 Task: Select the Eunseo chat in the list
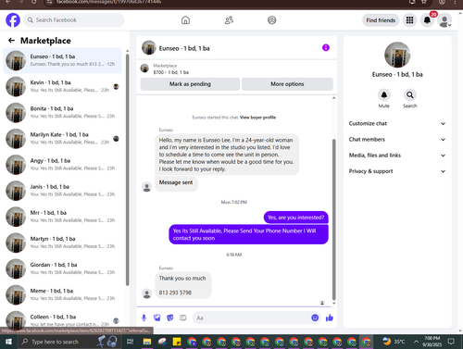point(62,60)
